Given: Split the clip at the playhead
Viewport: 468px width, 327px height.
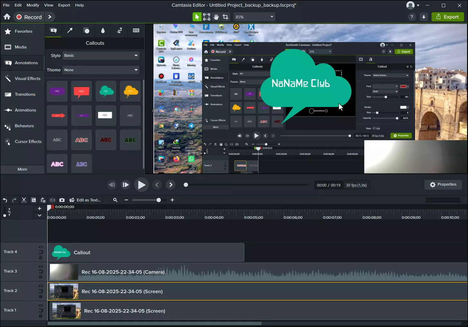Looking at the screenshot, I should pyautogui.click(x=52, y=200).
